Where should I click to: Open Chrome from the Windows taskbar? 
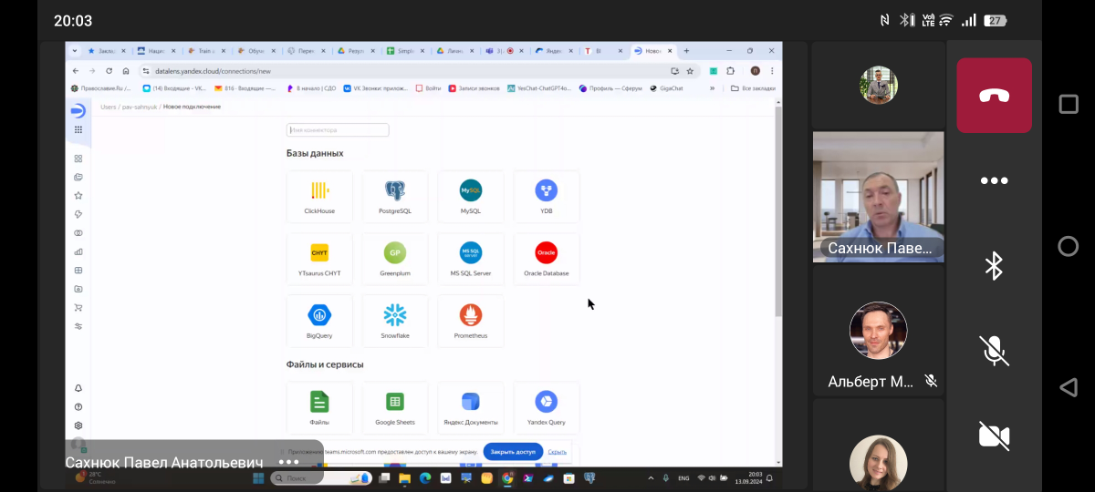(x=507, y=477)
